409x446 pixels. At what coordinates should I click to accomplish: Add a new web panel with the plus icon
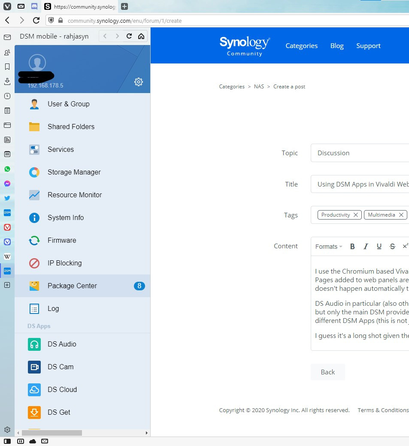pos(7,285)
